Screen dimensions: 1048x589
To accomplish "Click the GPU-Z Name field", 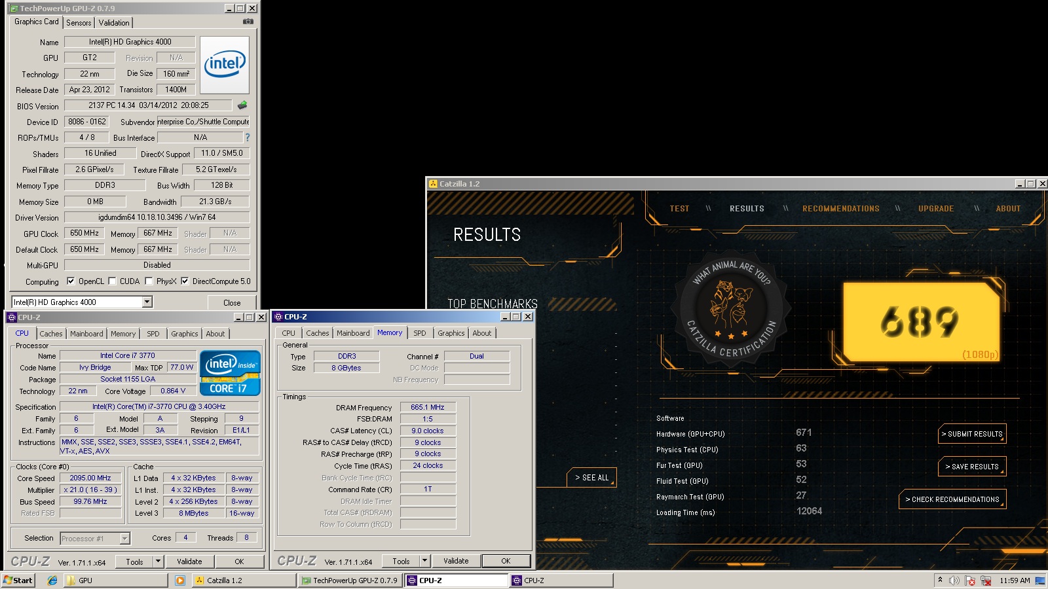I will coord(130,42).
